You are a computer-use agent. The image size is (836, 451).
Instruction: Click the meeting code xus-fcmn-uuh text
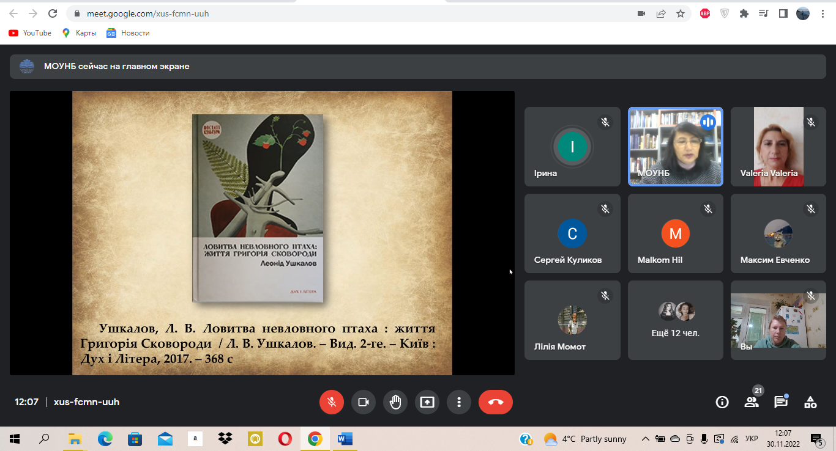tap(86, 402)
